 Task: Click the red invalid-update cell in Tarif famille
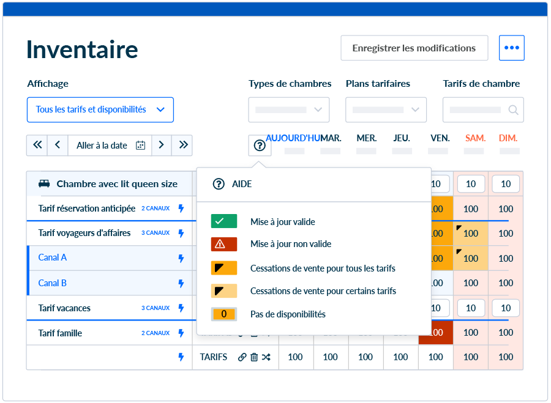(x=436, y=333)
